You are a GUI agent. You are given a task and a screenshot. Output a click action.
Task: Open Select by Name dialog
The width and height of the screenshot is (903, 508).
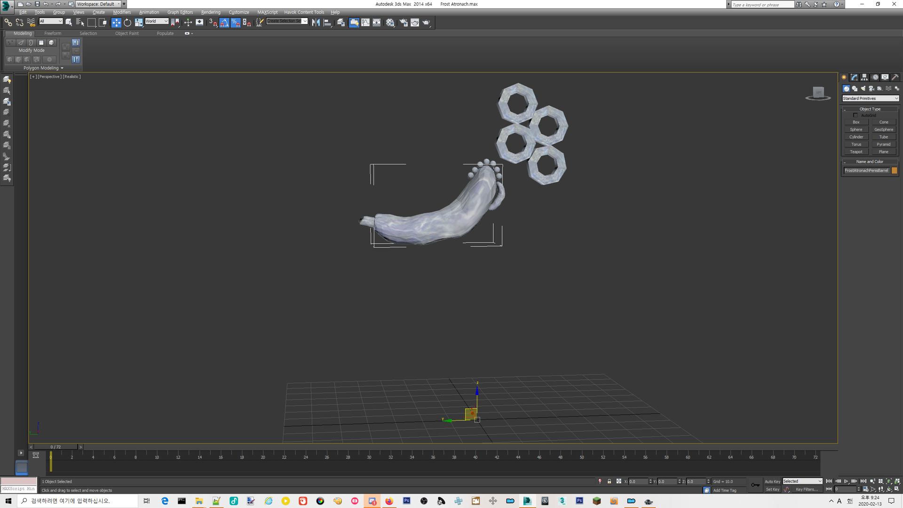[80, 22]
